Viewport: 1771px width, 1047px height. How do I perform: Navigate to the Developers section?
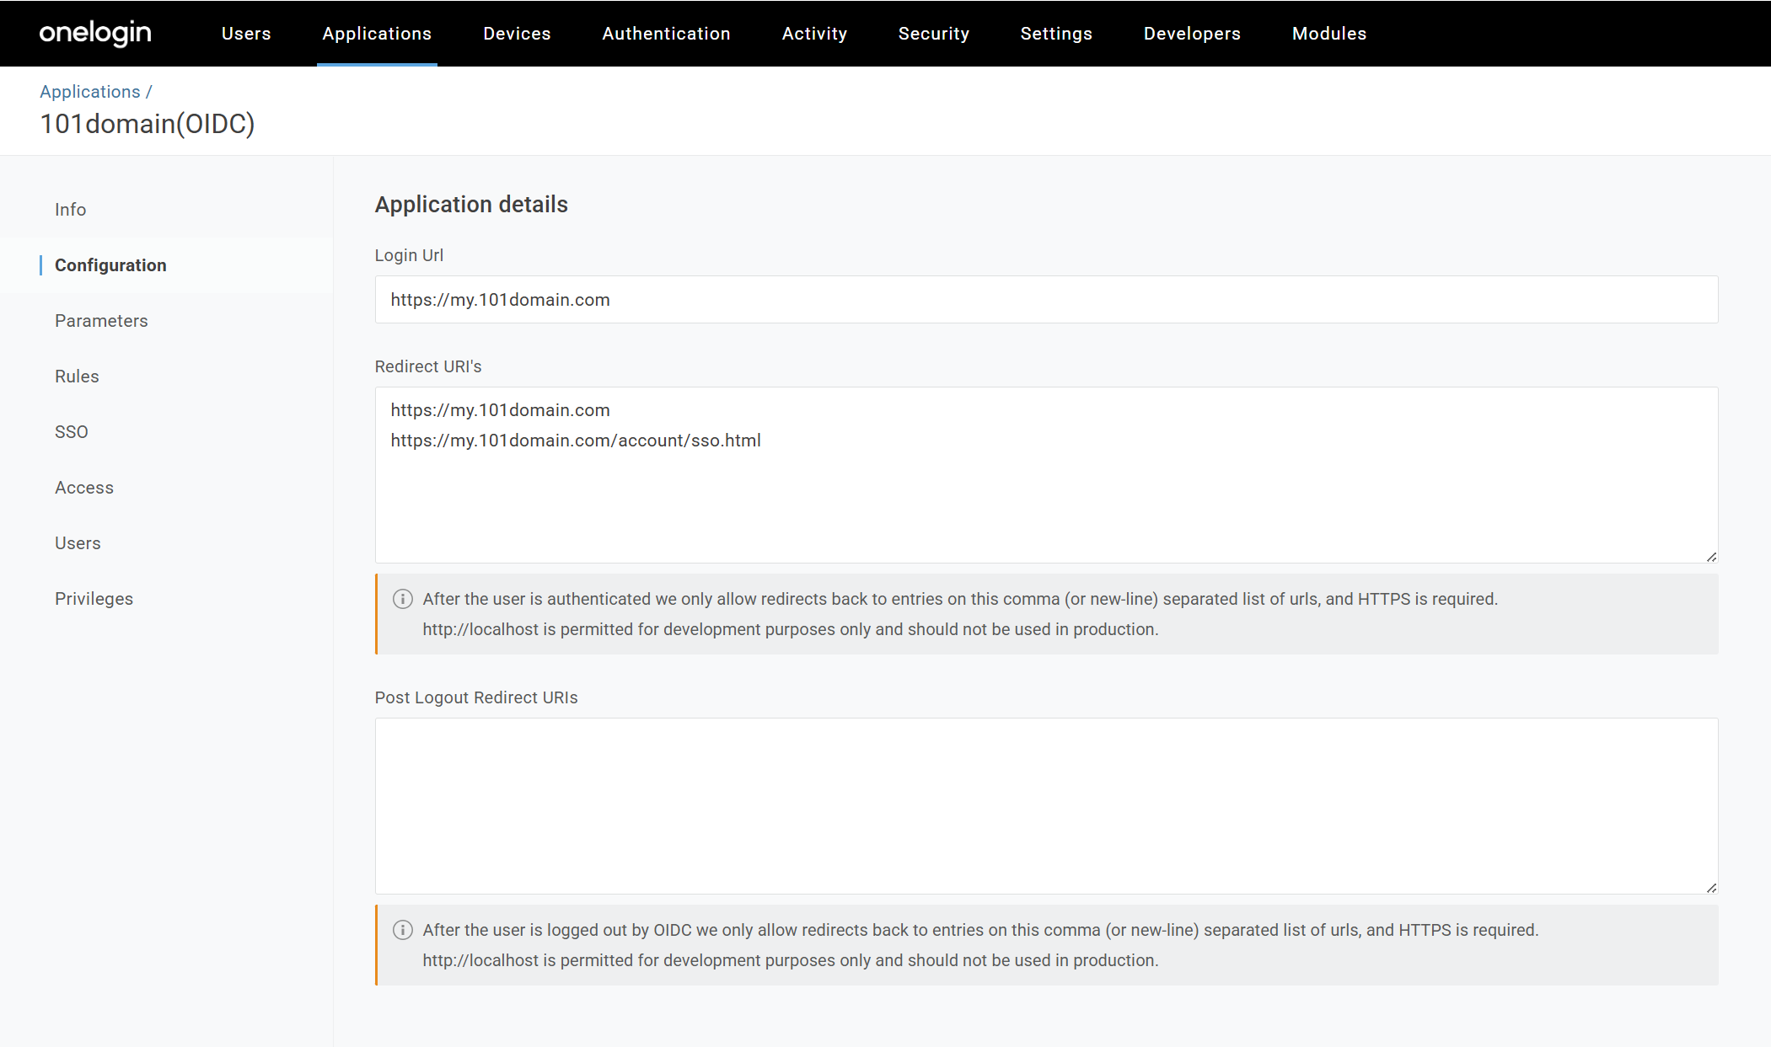1191,34
